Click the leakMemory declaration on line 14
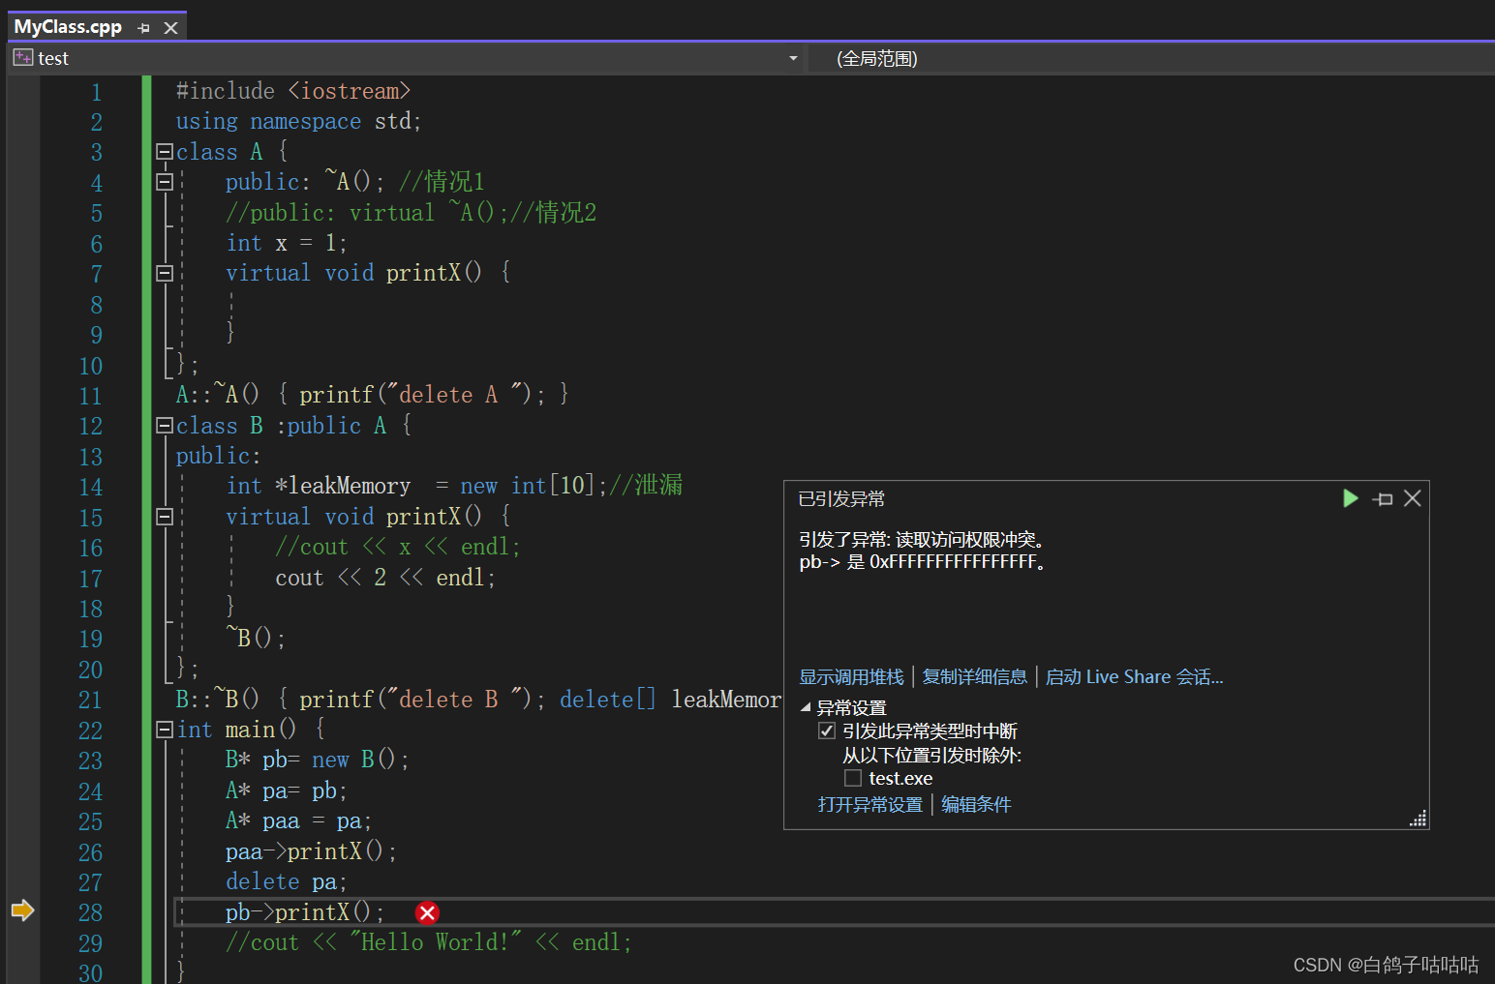This screenshot has width=1495, height=984. pyautogui.click(x=454, y=486)
